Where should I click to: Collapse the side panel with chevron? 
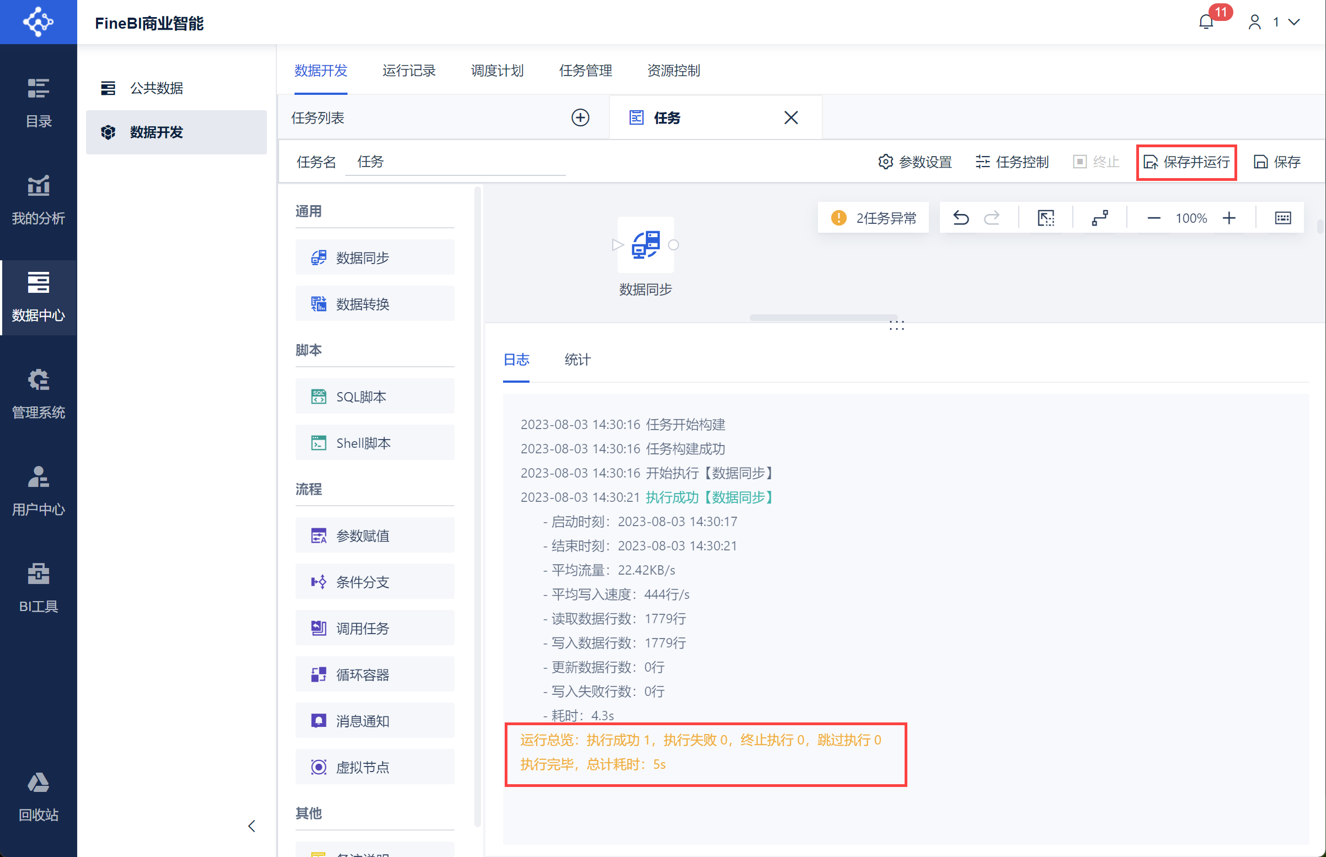tap(252, 825)
